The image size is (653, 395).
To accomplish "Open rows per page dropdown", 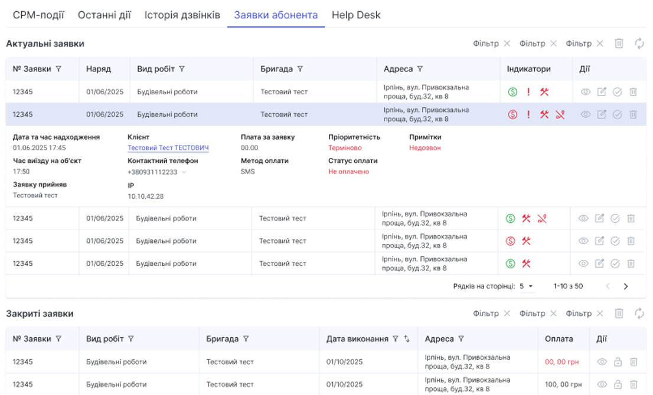I will (526, 286).
